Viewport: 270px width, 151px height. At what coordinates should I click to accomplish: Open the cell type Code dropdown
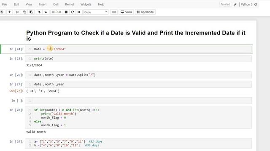coord(96,12)
